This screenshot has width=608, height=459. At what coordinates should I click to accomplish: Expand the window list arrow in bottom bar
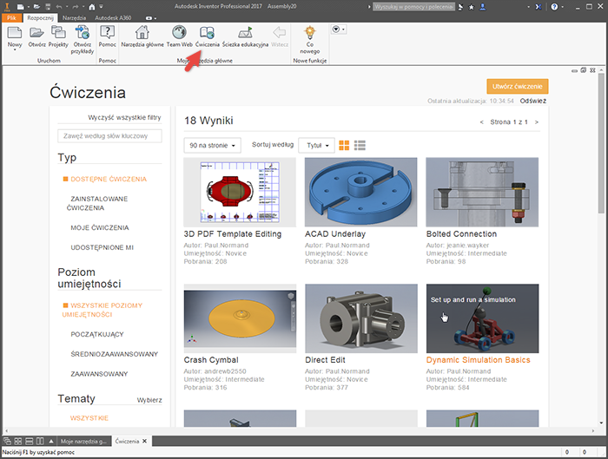point(51,441)
